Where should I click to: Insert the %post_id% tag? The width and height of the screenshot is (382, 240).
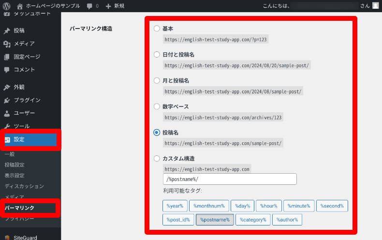click(178, 220)
